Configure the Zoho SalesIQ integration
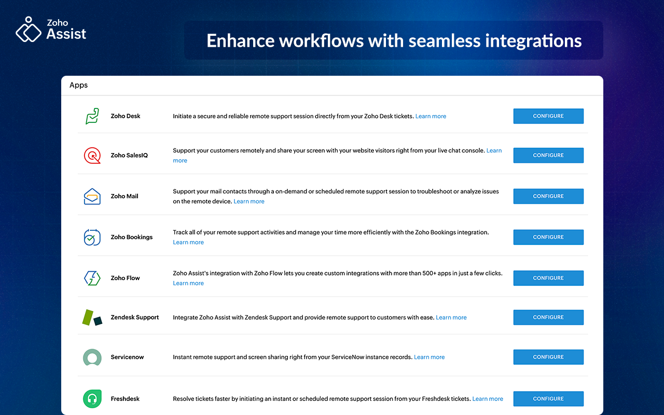Screen dimensions: 664x415 [x=548, y=155]
